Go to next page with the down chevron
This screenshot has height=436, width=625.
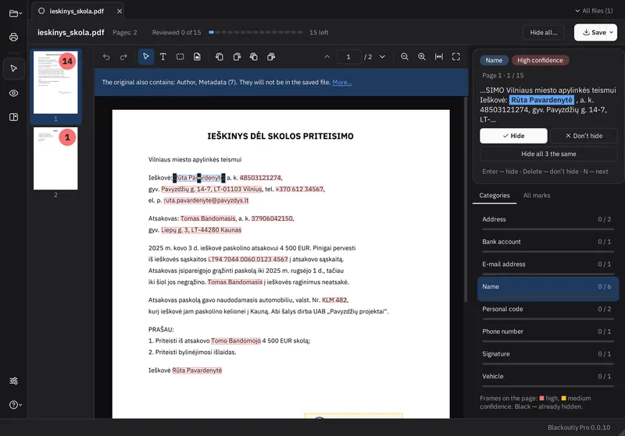click(x=382, y=57)
